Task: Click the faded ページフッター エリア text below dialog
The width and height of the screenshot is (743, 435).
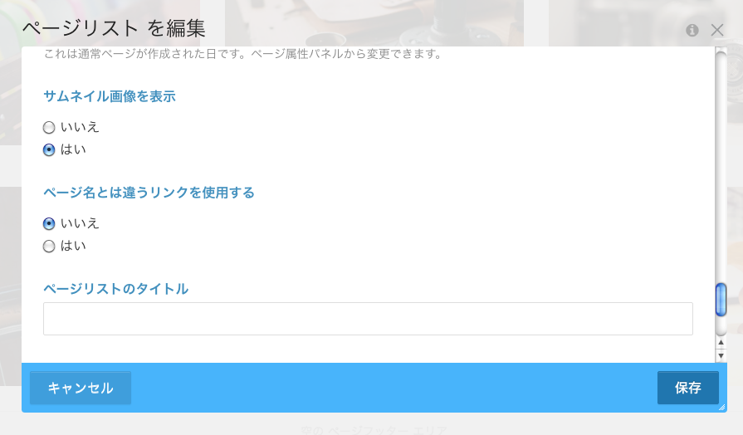Action: (x=374, y=430)
